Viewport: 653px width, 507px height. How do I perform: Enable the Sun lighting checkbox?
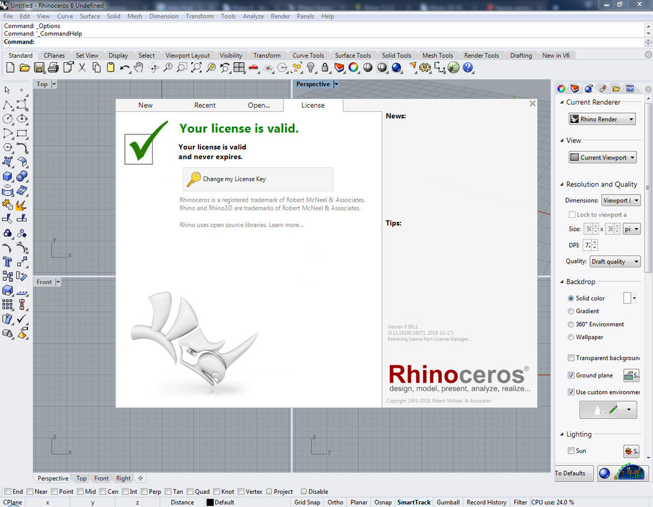point(571,451)
